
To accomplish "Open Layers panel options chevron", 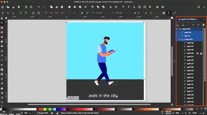I will [204, 19].
